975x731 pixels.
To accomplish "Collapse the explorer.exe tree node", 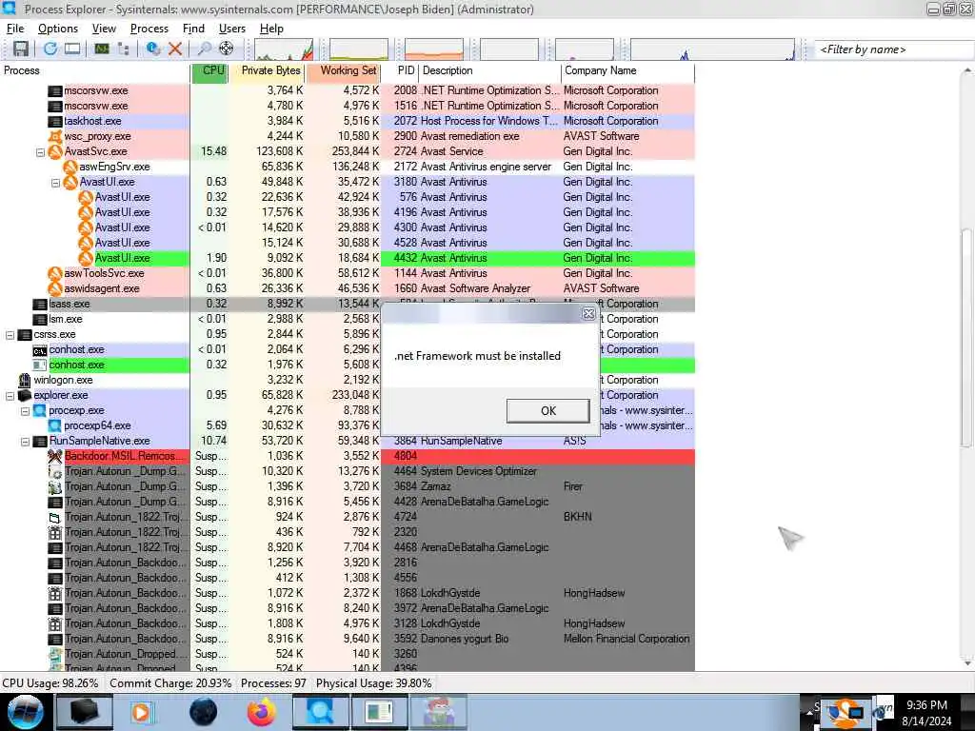I will [x=10, y=395].
